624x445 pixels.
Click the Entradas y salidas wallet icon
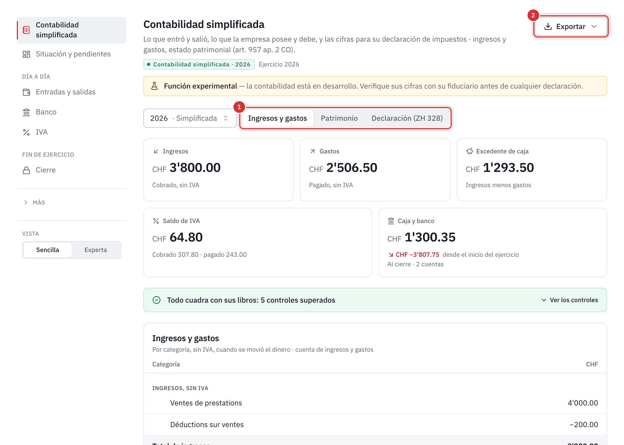26,92
